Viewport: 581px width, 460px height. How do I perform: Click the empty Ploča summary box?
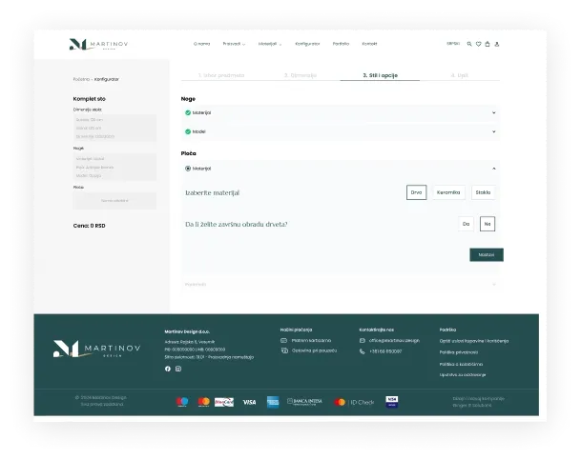coord(114,201)
